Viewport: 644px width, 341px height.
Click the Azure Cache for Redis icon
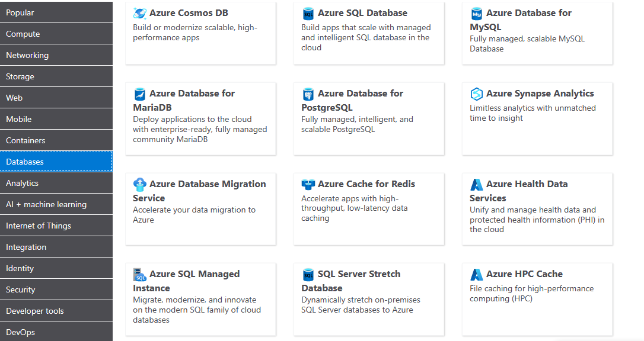click(x=308, y=185)
